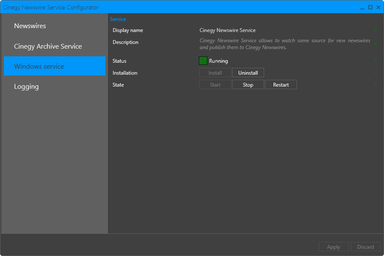
Task: Click the Apply button
Action: pyautogui.click(x=334, y=247)
